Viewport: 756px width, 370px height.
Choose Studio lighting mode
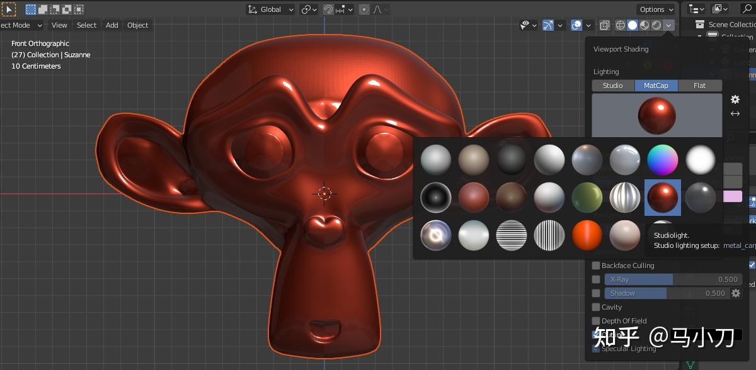613,86
